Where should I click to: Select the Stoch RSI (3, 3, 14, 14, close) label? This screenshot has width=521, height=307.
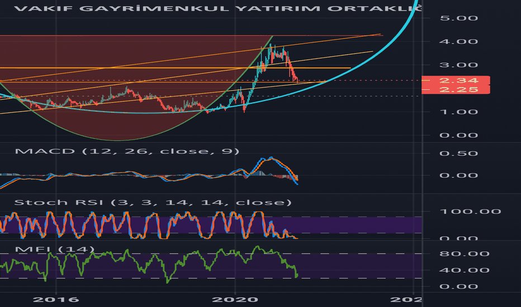pyautogui.click(x=153, y=203)
